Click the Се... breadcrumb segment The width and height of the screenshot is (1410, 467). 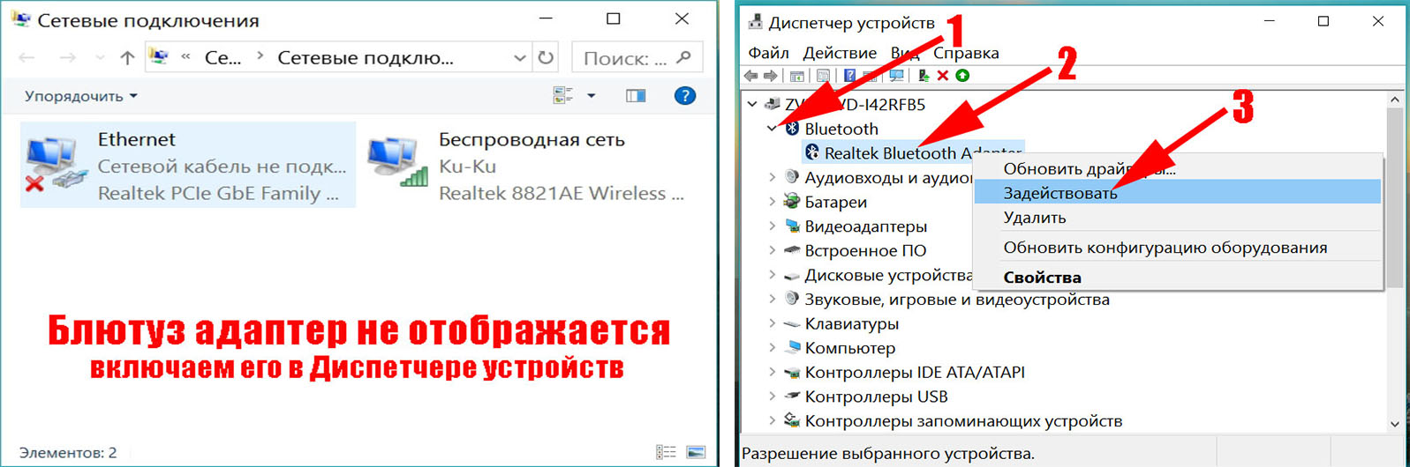point(222,57)
